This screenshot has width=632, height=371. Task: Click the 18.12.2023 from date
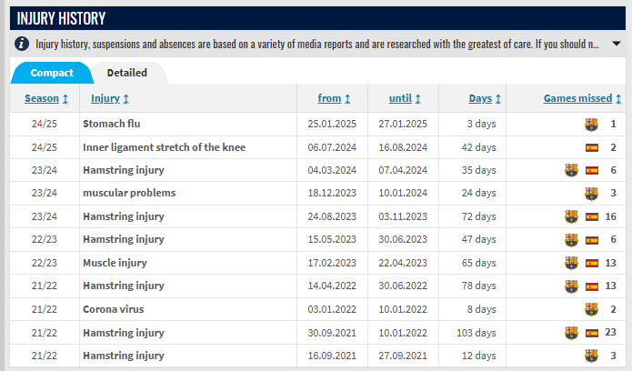click(332, 193)
